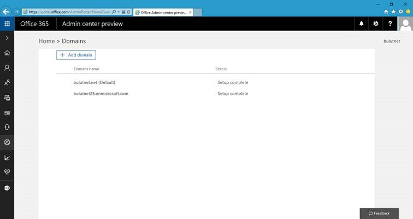Viewport: 413px width, 219px height.
Task: Open help question mark in header
Action: click(x=390, y=23)
